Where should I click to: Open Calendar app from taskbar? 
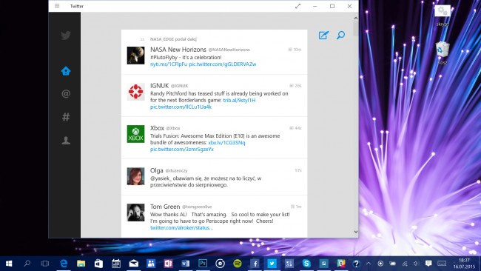point(116,264)
